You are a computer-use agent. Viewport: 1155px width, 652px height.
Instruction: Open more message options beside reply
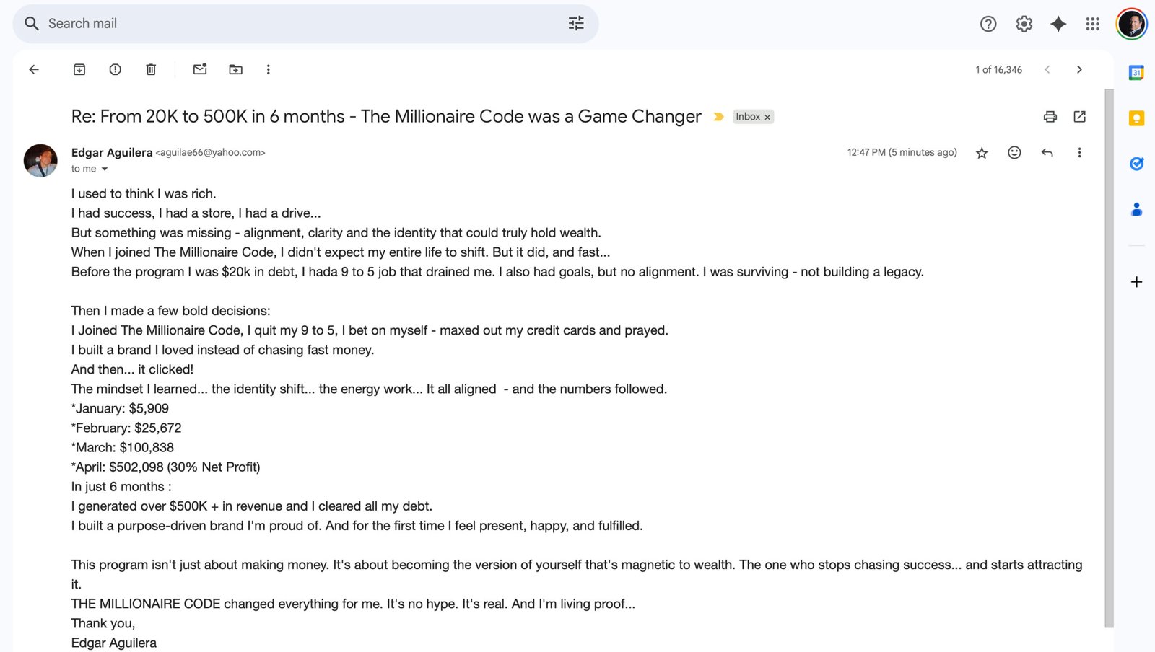(1079, 153)
